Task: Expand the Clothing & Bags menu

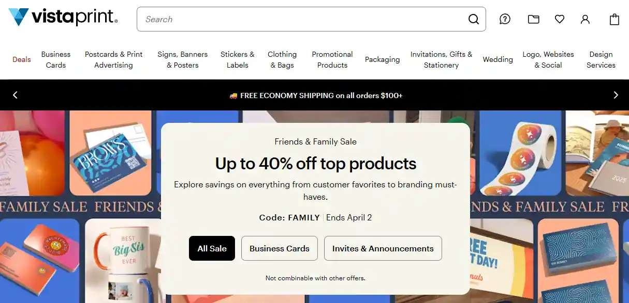Action: [x=282, y=59]
